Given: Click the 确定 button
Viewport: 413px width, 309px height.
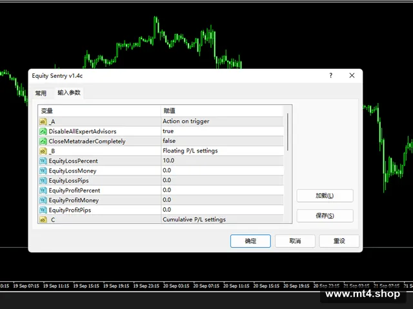Looking at the screenshot, I should 250,241.
